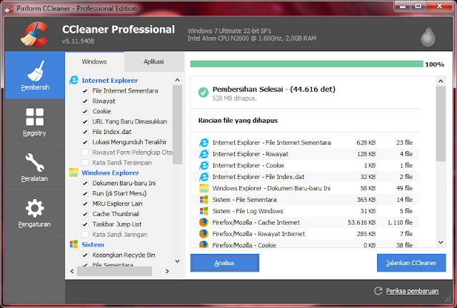Click Firefox icon beside Riwayat Internet result

pyautogui.click(x=204, y=233)
